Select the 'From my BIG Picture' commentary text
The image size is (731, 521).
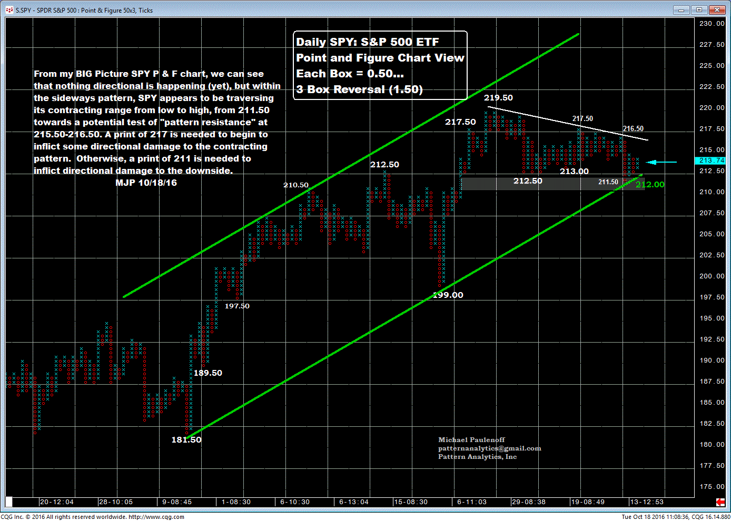click(x=157, y=122)
